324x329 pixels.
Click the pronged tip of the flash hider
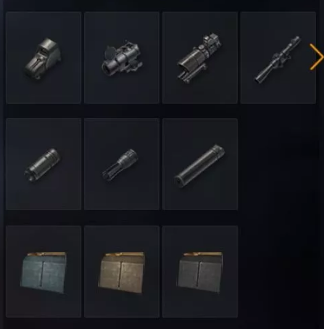(109, 174)
